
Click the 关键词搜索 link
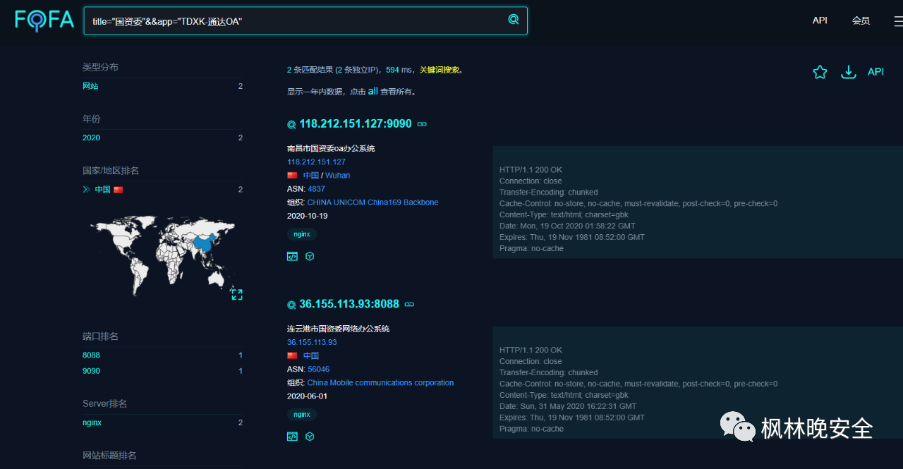point(439,70)
